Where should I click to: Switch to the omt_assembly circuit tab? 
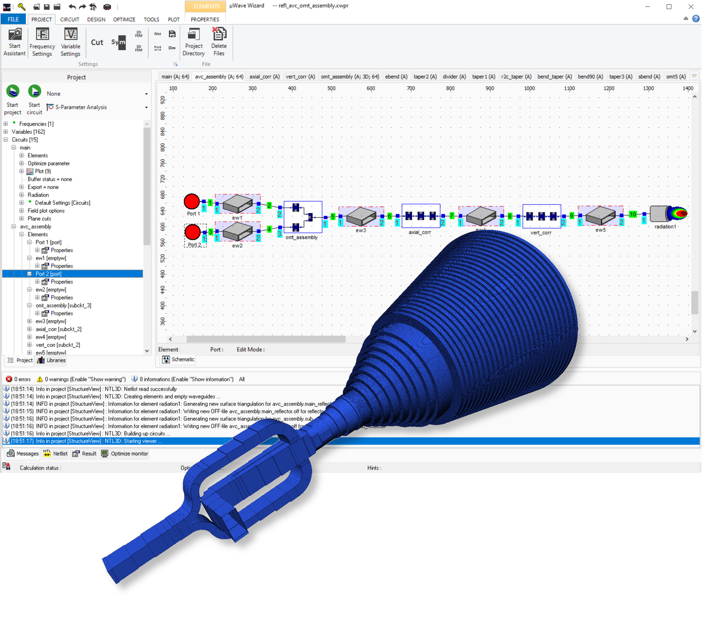pos(350,76)
